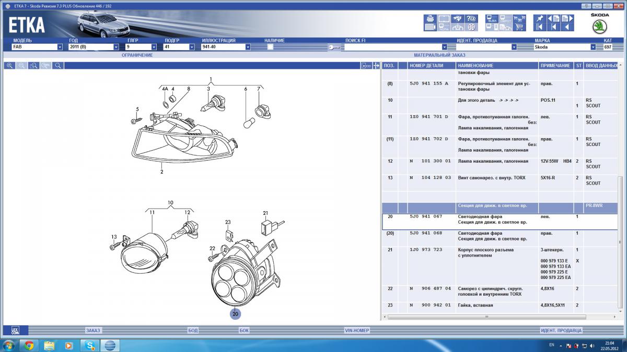
Task: Expand the МОДЕЛЬ dropdown
Action: [60, 47]
